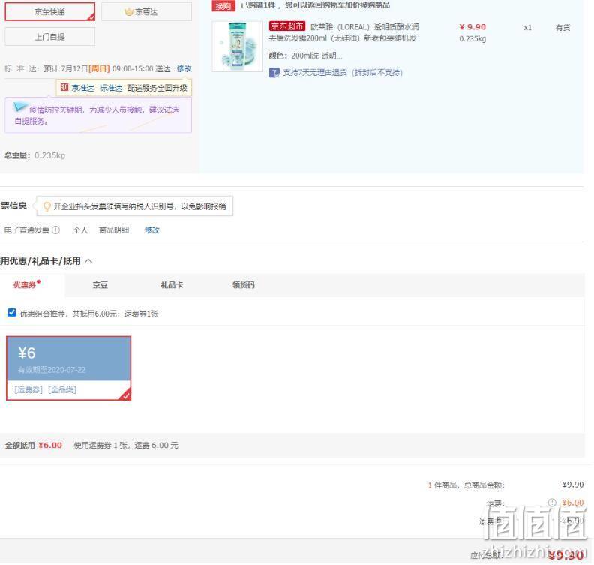
Task: Open the 欧莱雅 shampoo product title link
Action: click(344, 32)
